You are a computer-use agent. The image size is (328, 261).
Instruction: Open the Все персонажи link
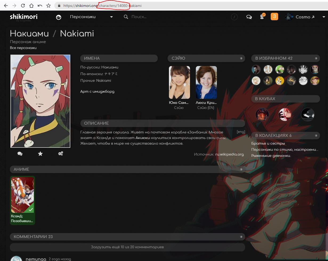click(23, 48)
